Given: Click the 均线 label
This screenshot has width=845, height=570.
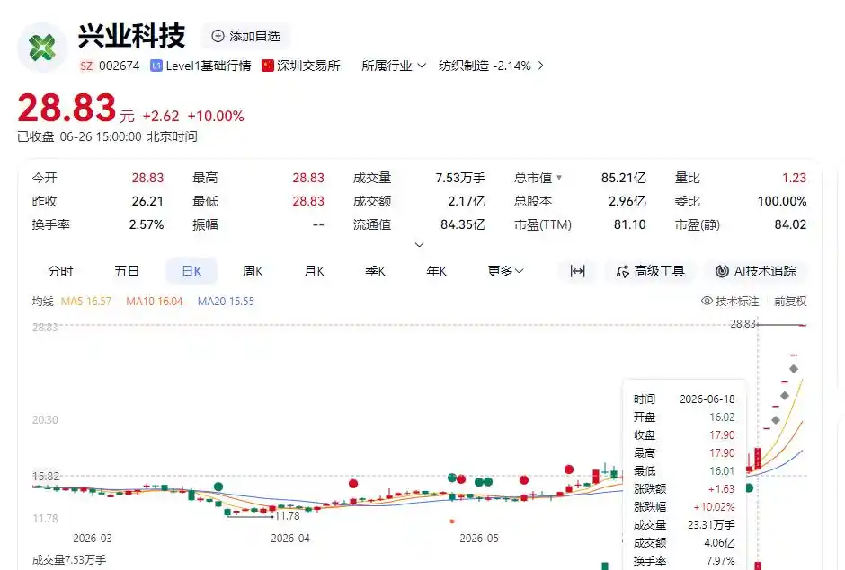Looking at the screenshot, I should pos(42,301).
